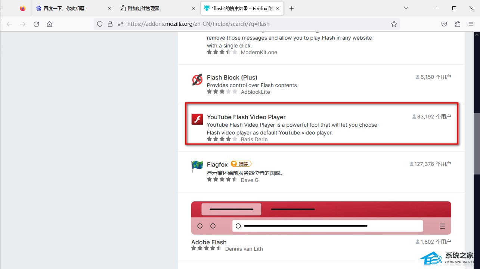
Task: Bookmark this page with the star icon
Action: [x=394, y=24]
